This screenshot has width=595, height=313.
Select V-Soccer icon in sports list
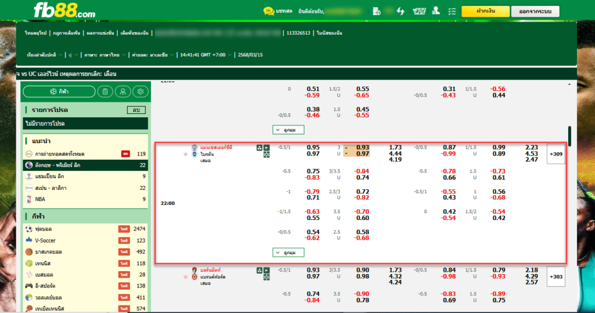(29, 240)
